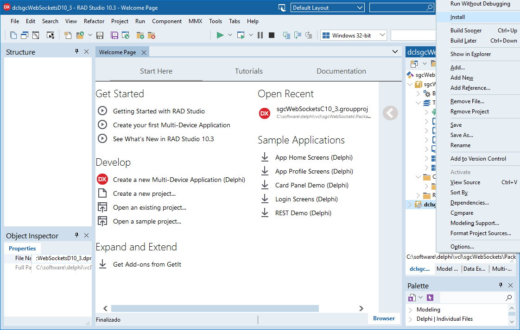The width and height of the screenshot is (520, 330).
Task: Expand the dclsg project tree node
Action: (x=410, y=205)
